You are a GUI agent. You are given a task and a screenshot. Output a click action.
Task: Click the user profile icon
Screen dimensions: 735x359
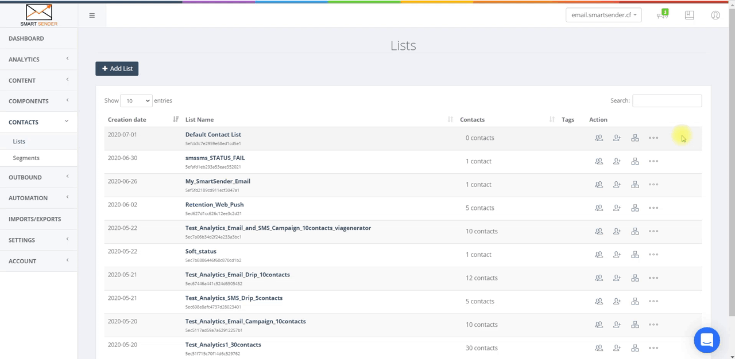(715, 15)
